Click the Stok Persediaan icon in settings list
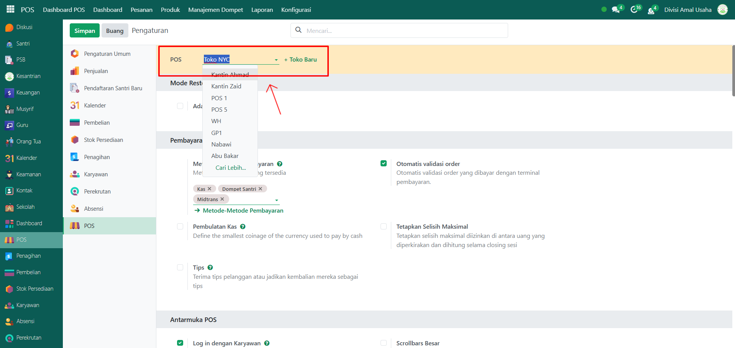 (x=75, y=140)
